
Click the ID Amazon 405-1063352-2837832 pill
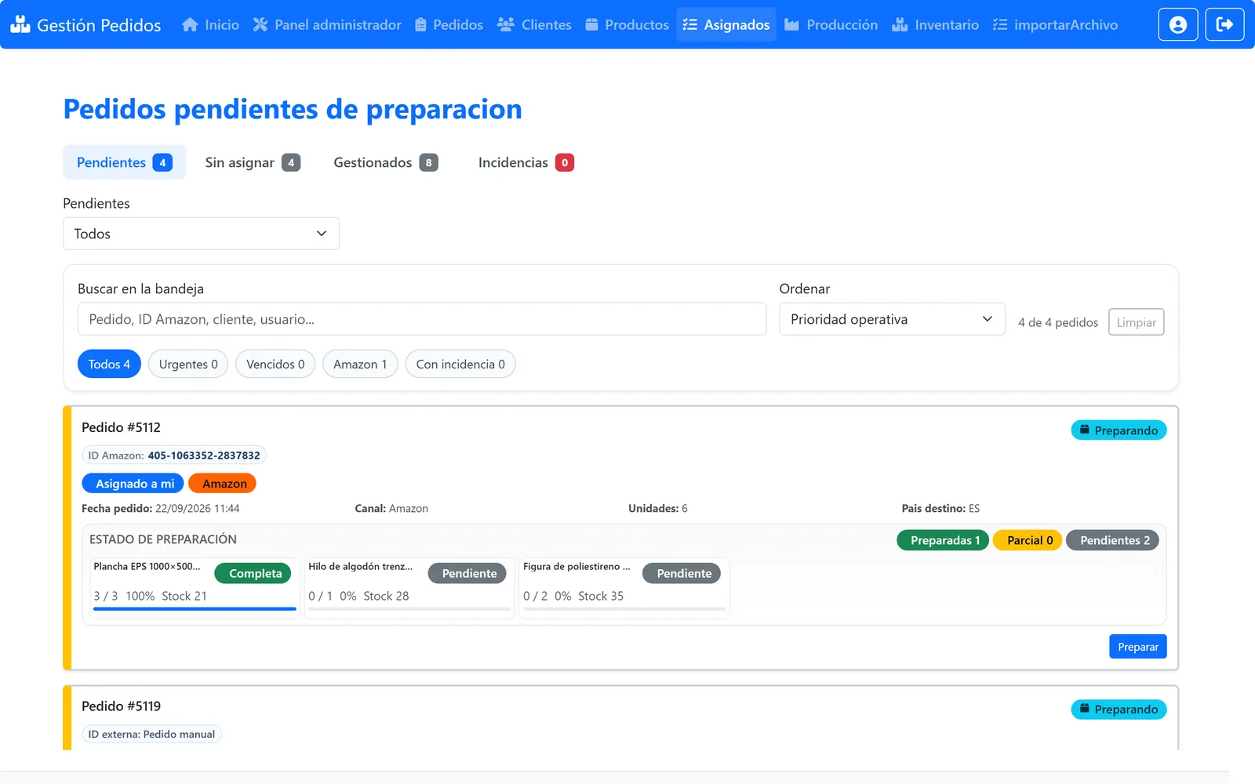click(x=174, y=456)
